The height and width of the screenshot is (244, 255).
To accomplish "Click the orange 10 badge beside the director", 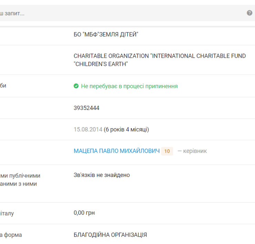I will click(167, 151).
